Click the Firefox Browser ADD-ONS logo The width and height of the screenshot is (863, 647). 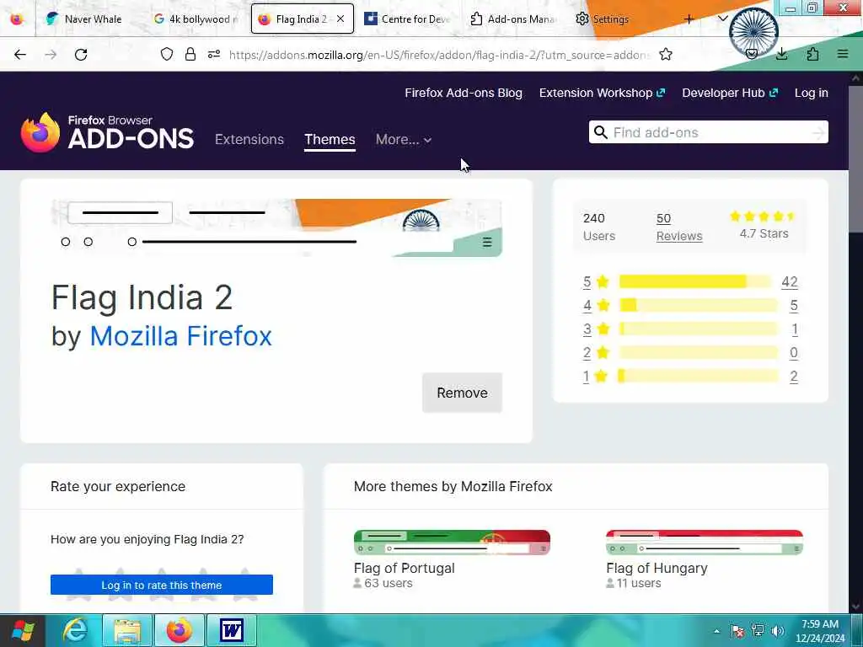(107, 132)
